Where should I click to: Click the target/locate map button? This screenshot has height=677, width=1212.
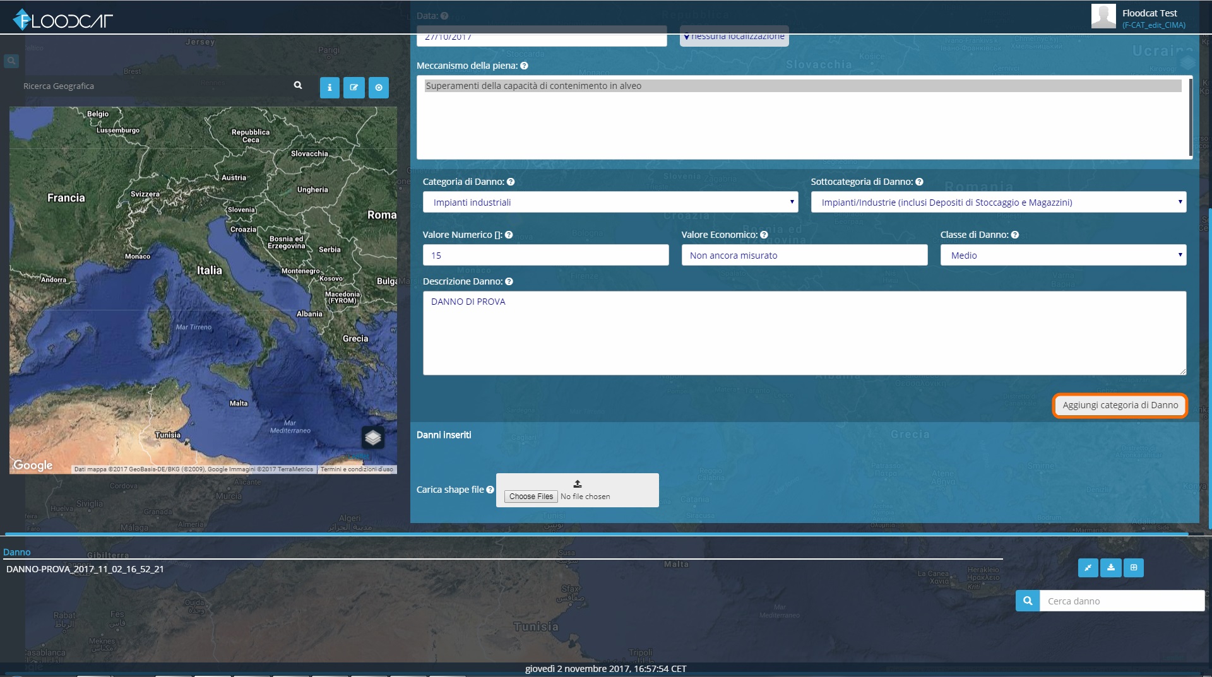[x=379, y=88]
